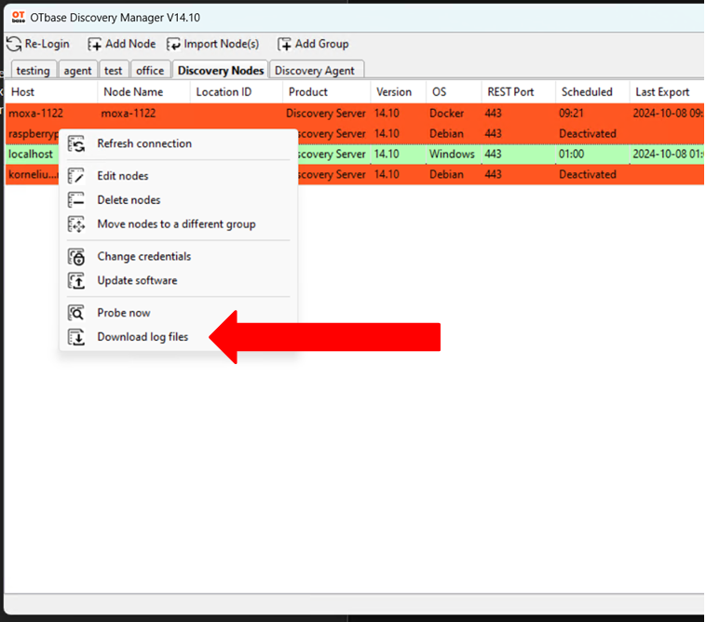Select Move nodes to a different group
The image size is (706, 622).
(x=178, y=224)
